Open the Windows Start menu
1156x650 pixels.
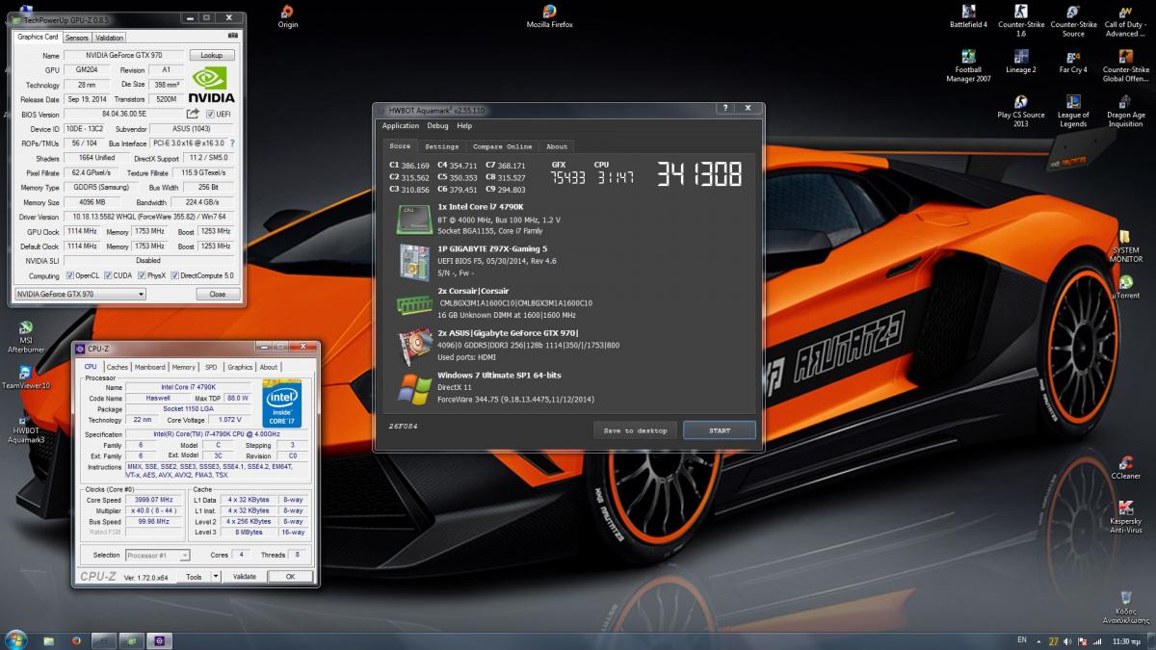point(15,639)
